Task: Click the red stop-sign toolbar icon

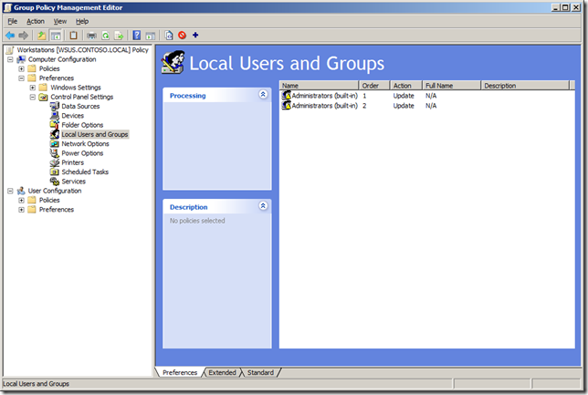Action: click(x=183, y=36)
